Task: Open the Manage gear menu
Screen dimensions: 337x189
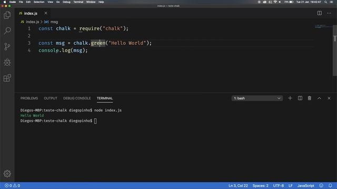Action: click(7, 173)
